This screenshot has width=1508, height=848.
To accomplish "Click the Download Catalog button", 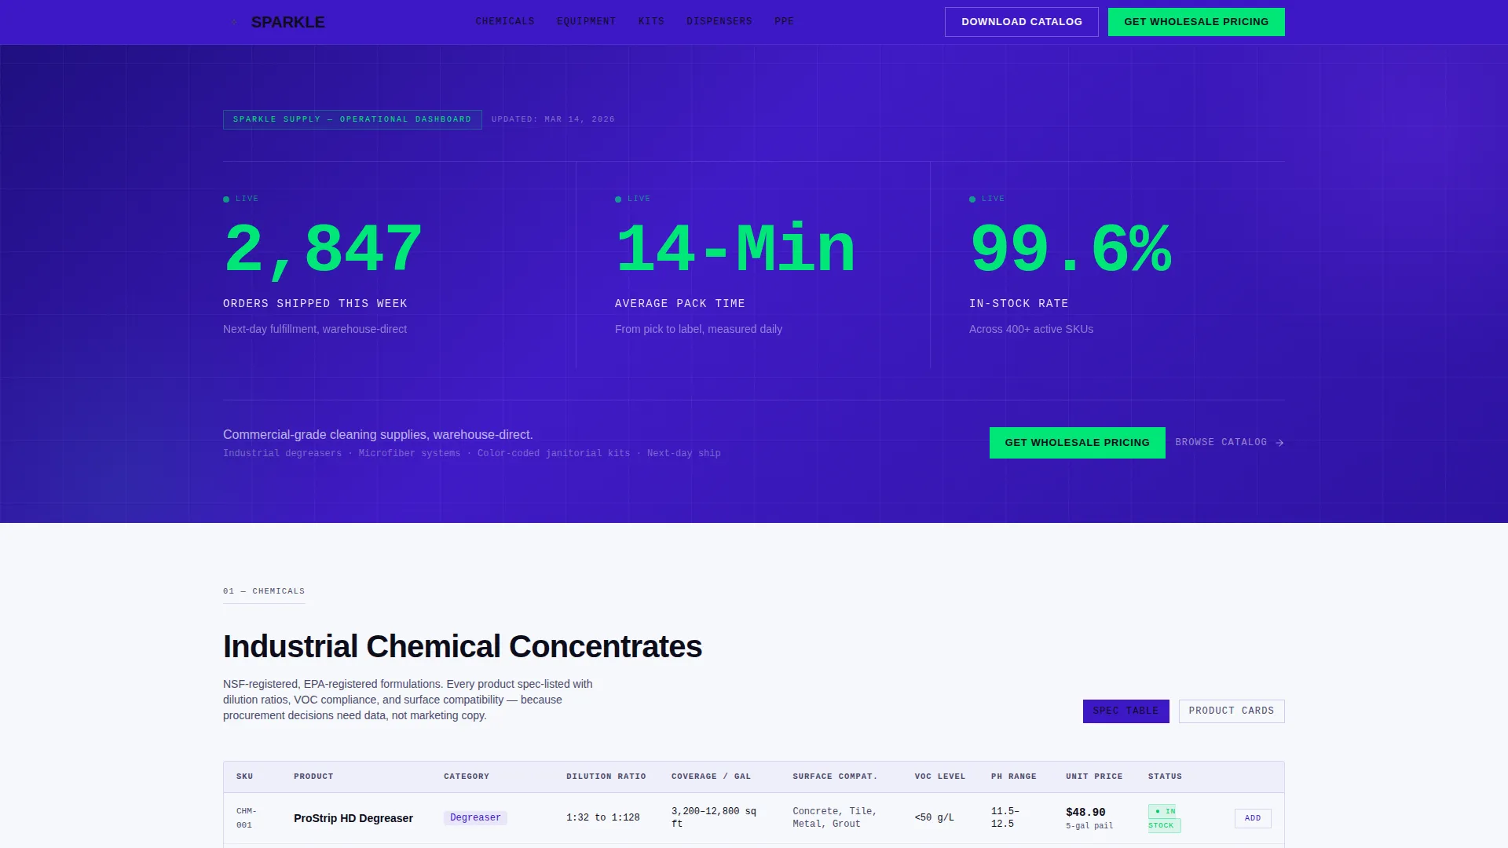I will 1022,22.
